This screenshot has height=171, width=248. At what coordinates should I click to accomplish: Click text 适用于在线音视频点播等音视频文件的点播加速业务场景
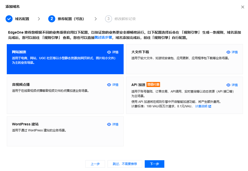click(x=51, y=91)
